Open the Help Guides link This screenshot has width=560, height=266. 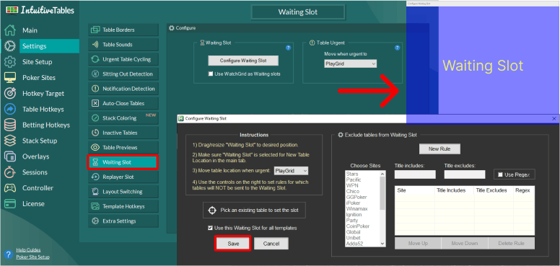click(x=28, y=250)
